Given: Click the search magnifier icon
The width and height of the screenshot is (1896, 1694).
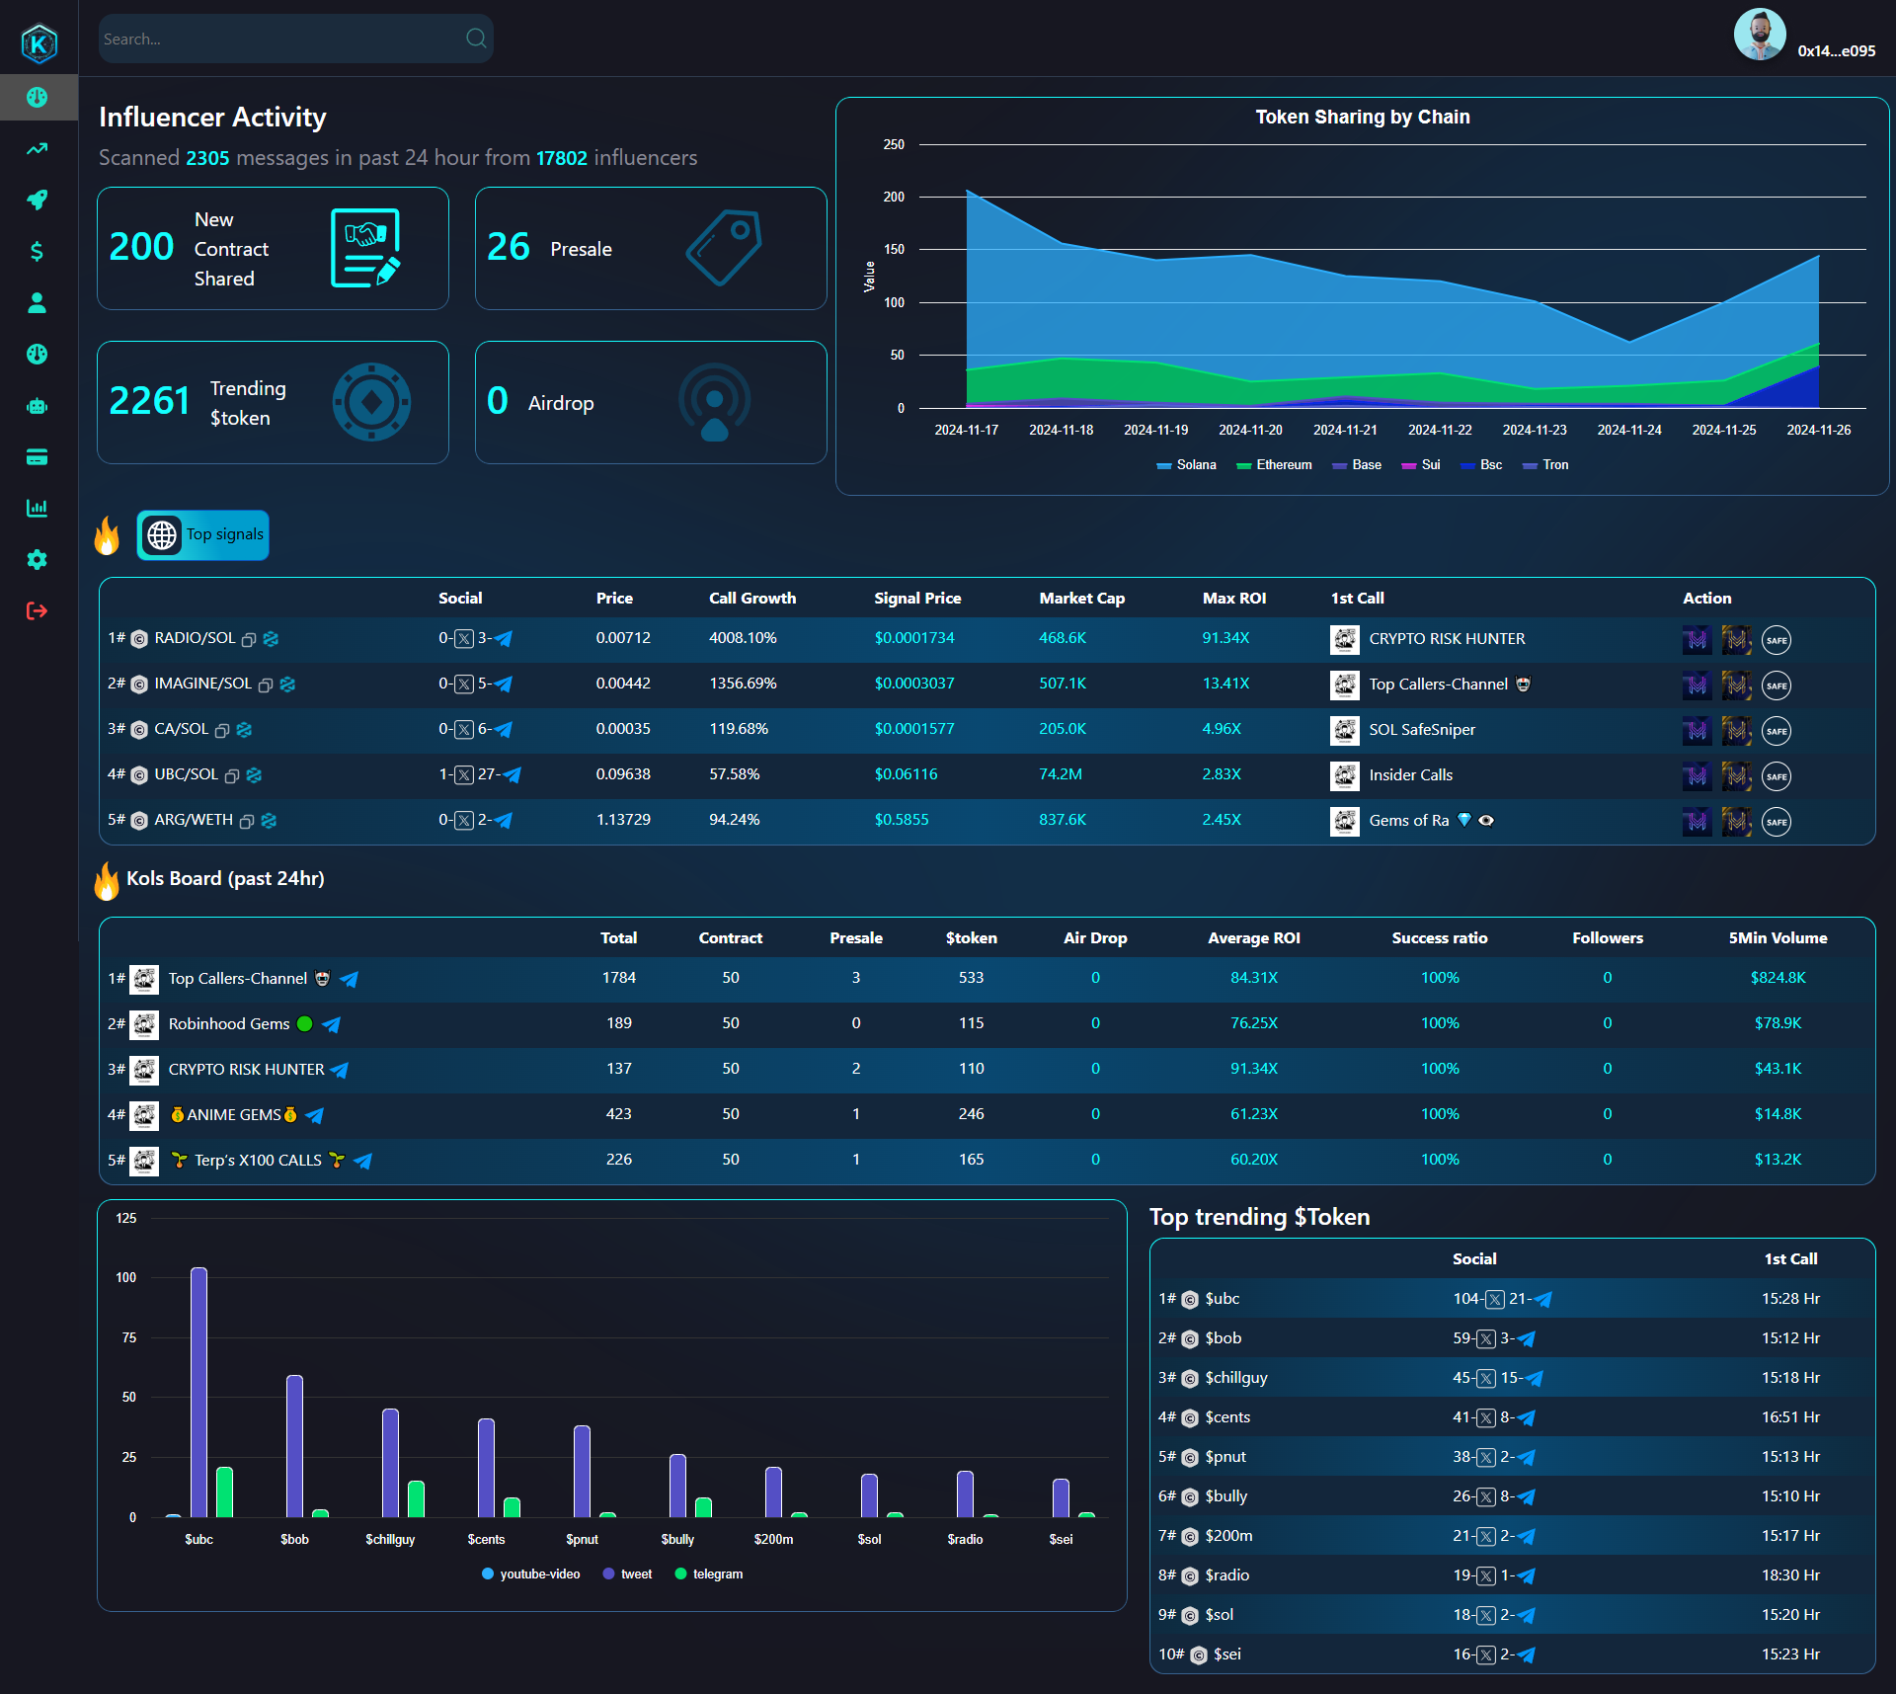Looking at the screenshot, I should pos(476,39).
